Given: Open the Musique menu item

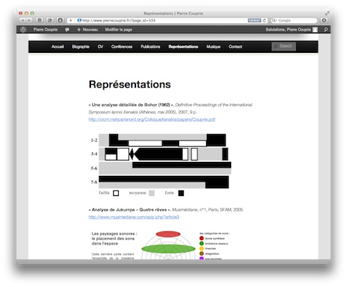Looking at the screenshot, I should pyautogui.click(x=213, y=47).
